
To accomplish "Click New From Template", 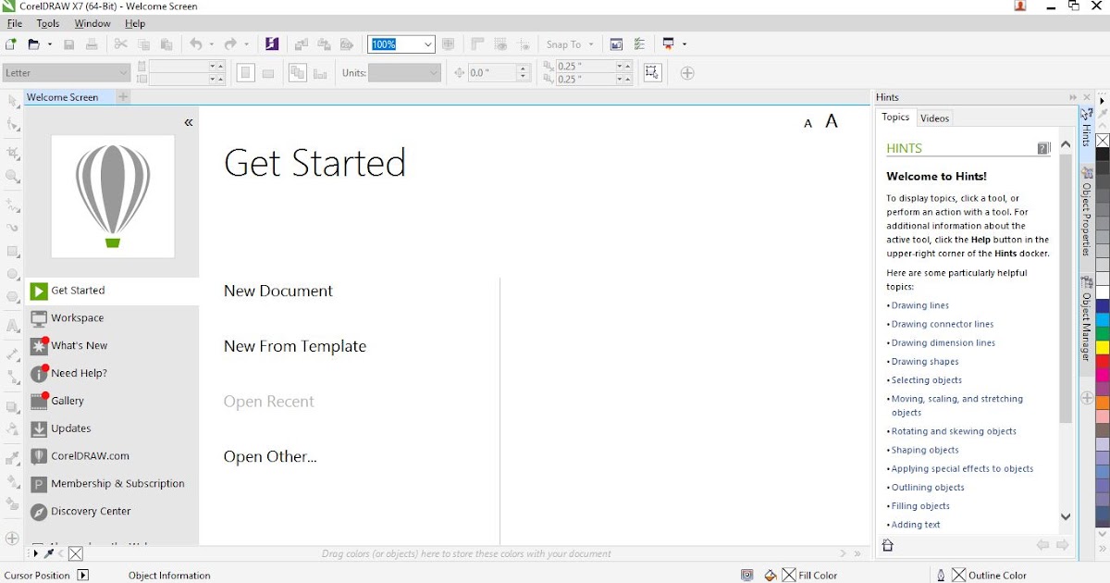I will [295, 346].
